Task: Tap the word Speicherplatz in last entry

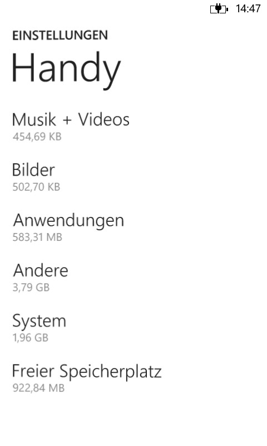Action: (x=110, y=372)
